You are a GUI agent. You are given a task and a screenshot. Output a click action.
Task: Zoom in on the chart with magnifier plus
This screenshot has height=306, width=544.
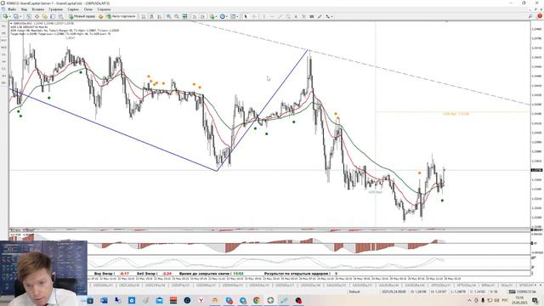[168, 16]
